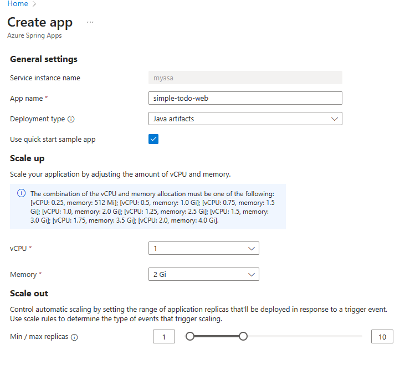Click the Deployment type info icon
This screenshot has width=405, height=365.
pyautogui.click(x=71, y=119)
